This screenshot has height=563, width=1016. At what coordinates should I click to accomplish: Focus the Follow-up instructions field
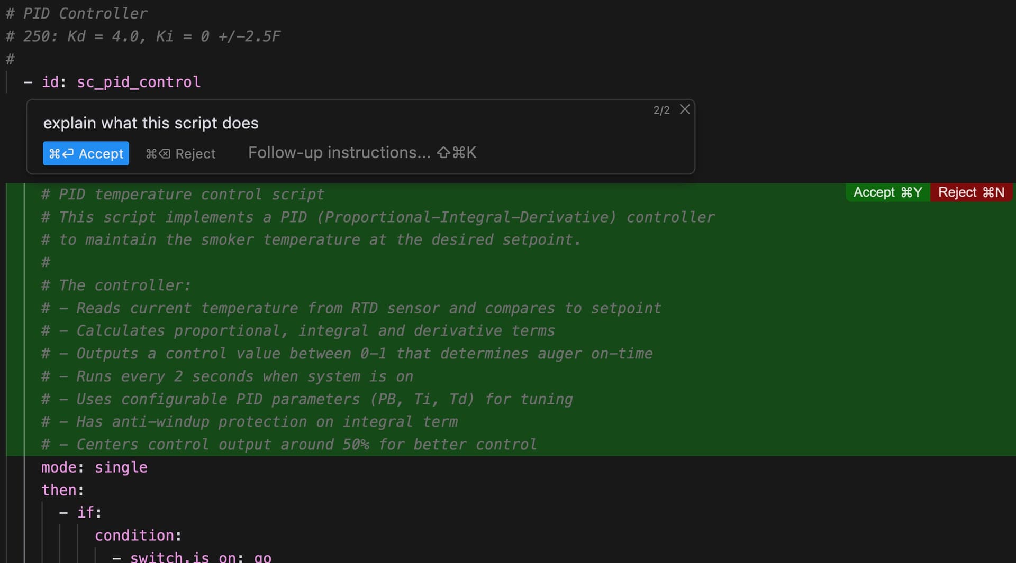339,153
